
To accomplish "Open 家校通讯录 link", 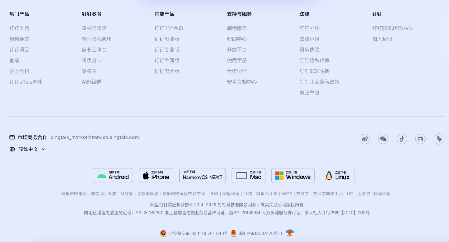I will (x=94, y=28).
